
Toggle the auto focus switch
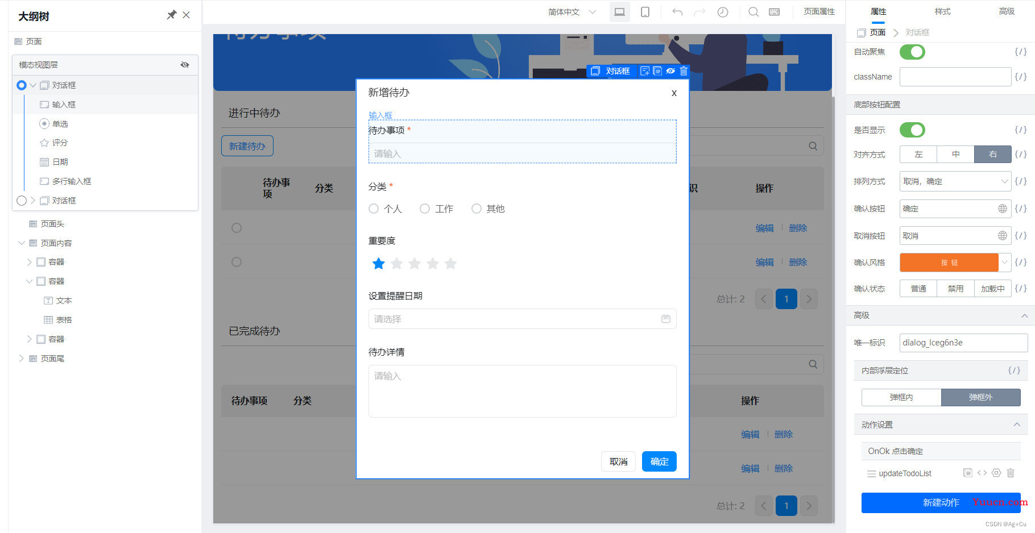912,52
